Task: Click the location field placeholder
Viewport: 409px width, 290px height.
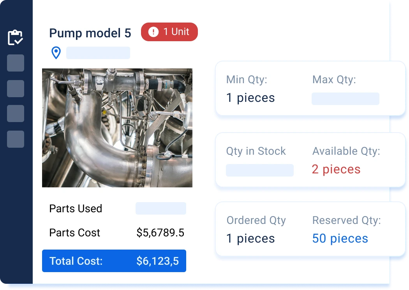Action: point(98,53)
